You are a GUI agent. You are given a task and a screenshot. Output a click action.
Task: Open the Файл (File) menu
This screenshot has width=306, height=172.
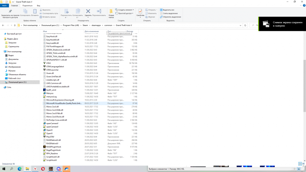(x=4, y=5)
